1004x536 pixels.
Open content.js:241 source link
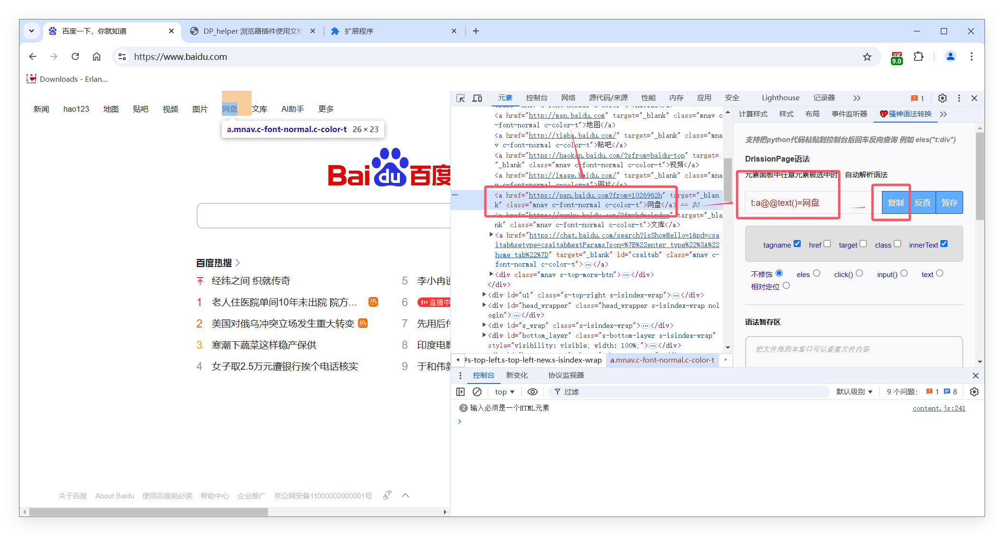939,408
